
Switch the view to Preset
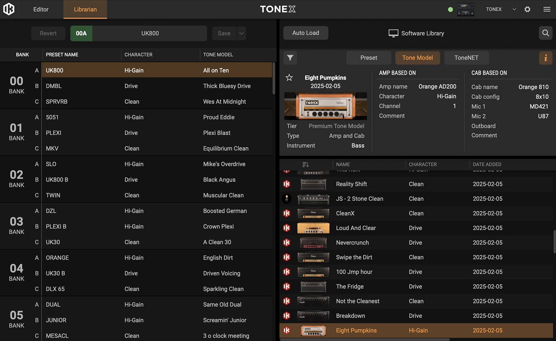point(369,58)
